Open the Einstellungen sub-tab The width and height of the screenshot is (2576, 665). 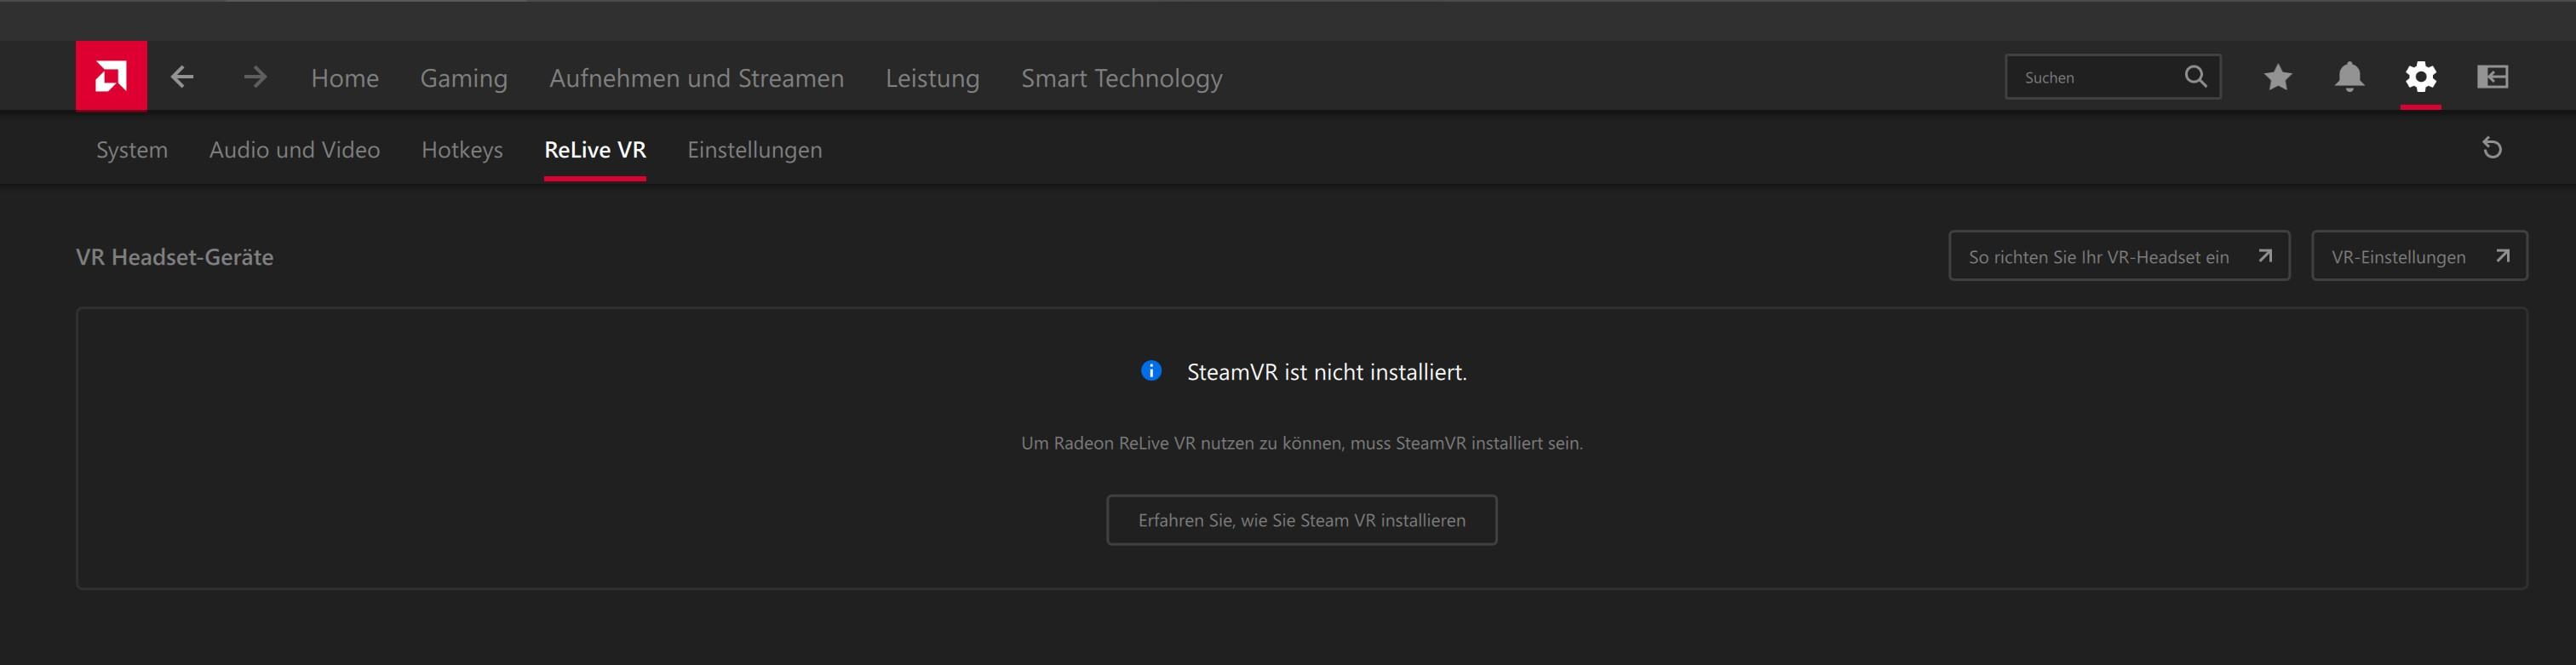click(755, 150)
